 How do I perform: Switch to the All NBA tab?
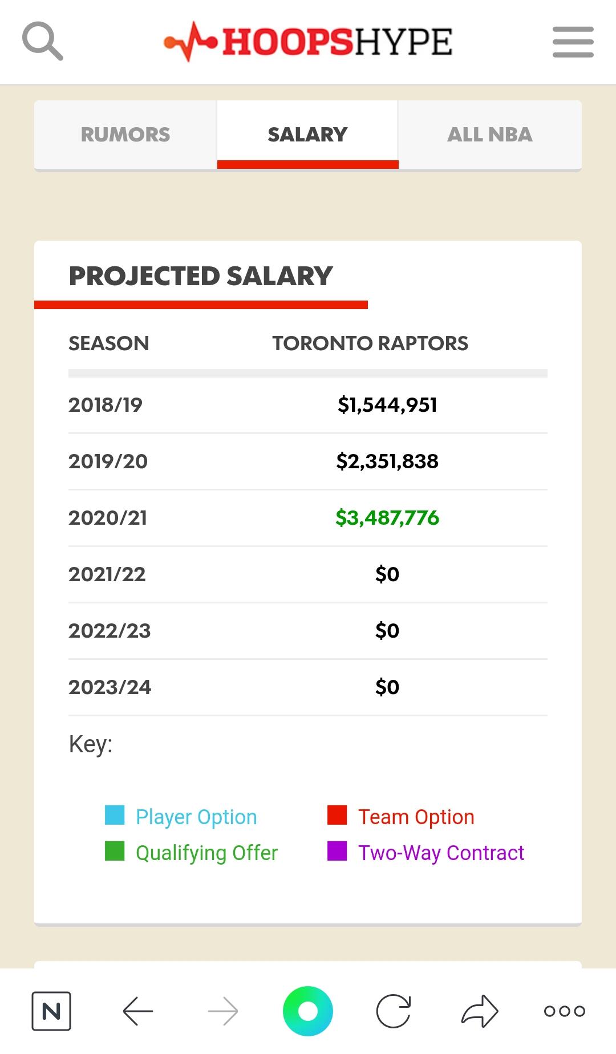pyautogui.click(x=489, y=135)
